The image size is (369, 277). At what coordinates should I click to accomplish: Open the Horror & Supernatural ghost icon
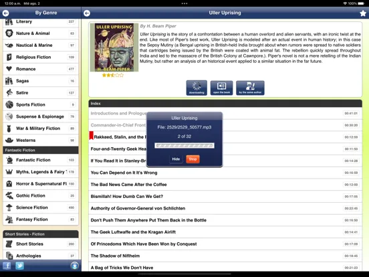point(9,184)
